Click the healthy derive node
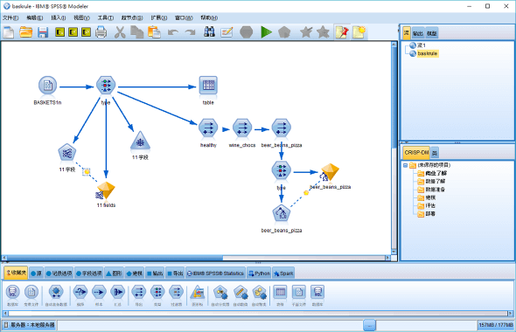 coord(208,128)
